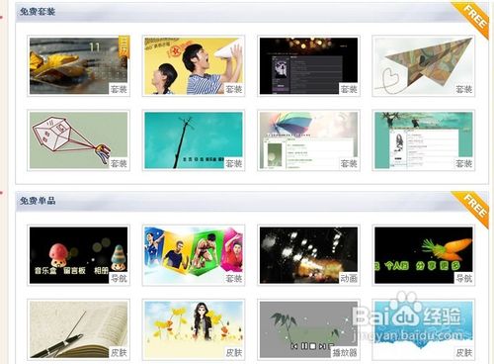Click 套装 label on utility pole thumbnail
Viewport: 494px width, 364px height.
click(x=233, y=163)
